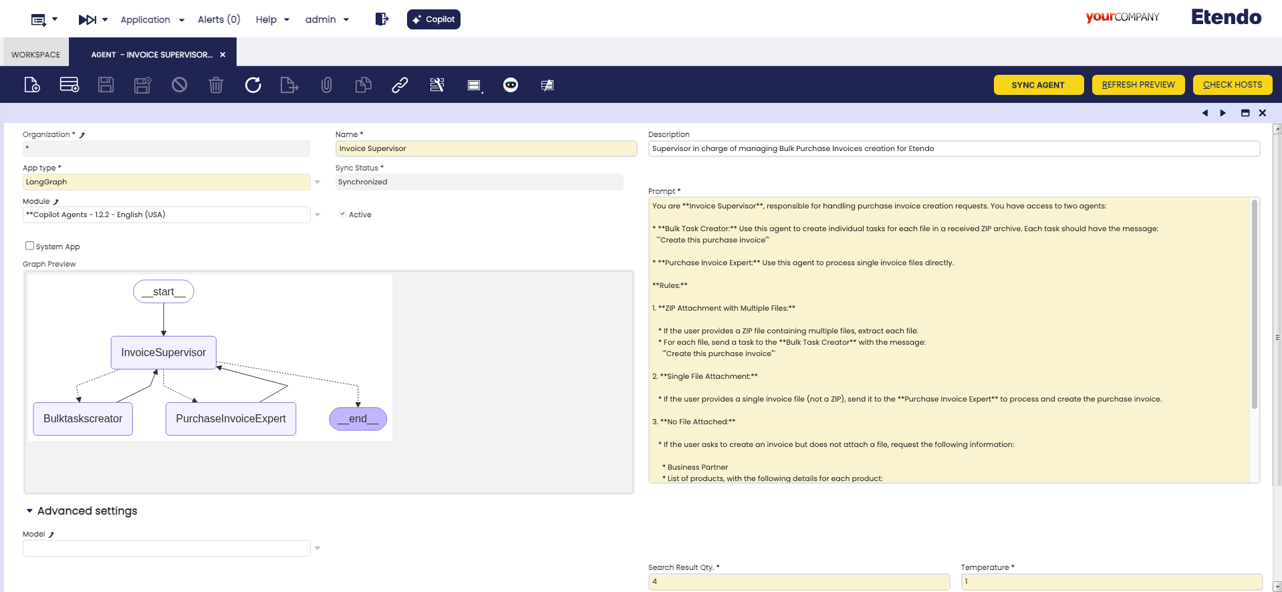Click the PurchaseInvoiceExpert node in graph preview
This screenshot has height=592, width=1282.
coord(231,419)
